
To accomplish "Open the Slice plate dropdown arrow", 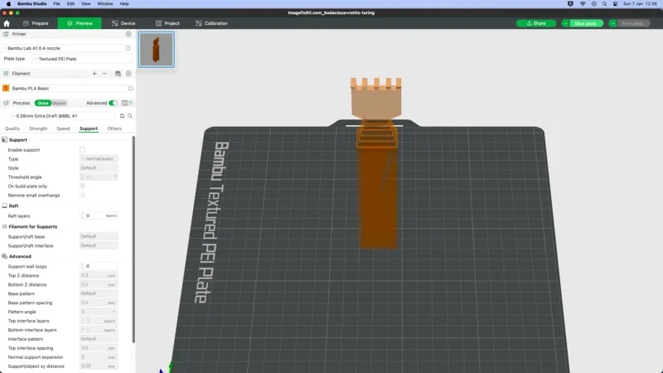I will [x=565, y=23].
